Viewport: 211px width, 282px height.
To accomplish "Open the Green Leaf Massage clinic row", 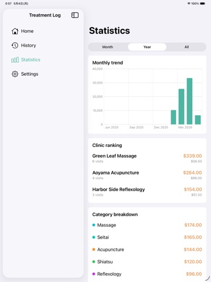I will pyautogui.click(x=147, y=158).
